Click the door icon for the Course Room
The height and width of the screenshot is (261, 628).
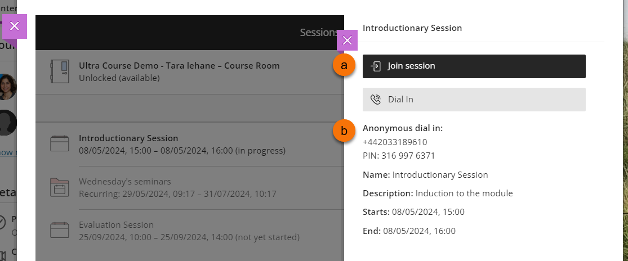[59, 71]
